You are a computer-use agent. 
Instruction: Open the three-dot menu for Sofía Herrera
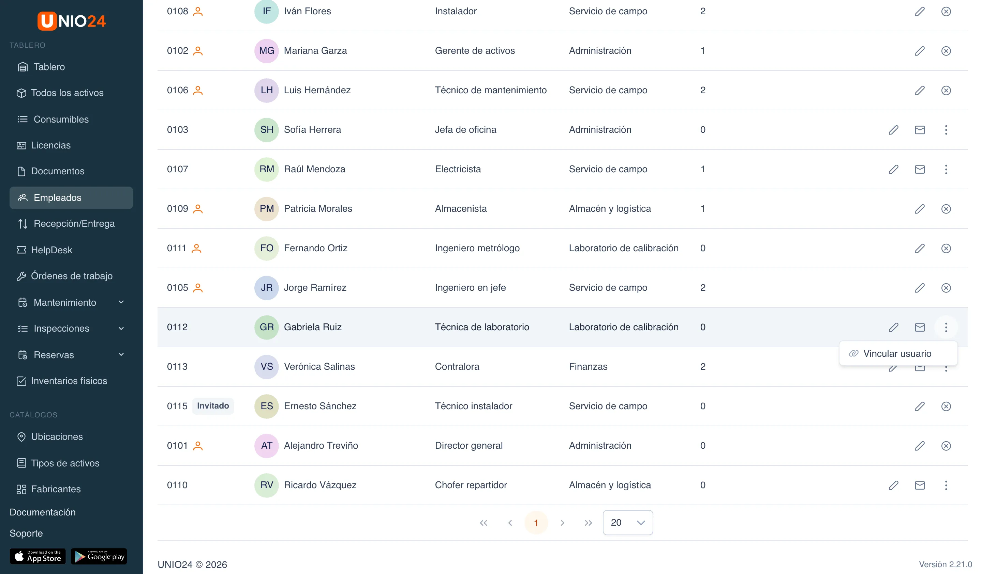946,130
